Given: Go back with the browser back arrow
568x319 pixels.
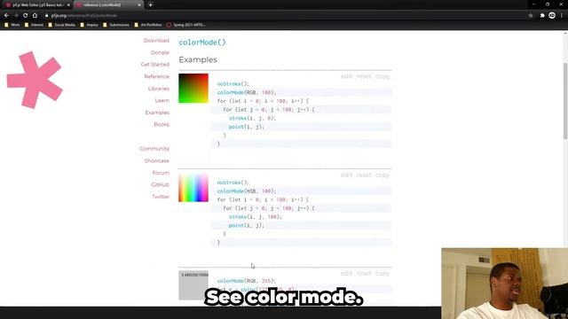Looking at the screenshot, I should pyautogui.click(x=6, y=16).
